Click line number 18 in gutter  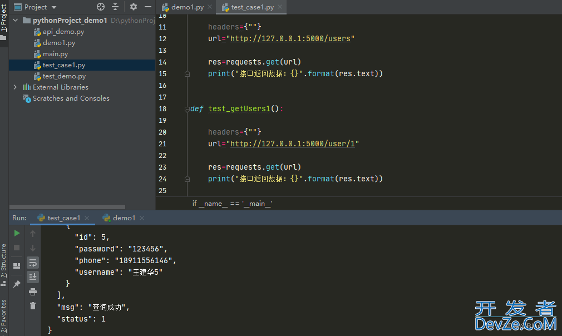coord(162,109)
